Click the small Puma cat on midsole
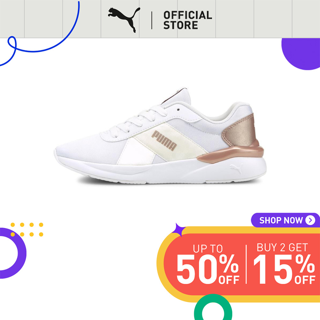Viewport: 320px width, 320px height. click(236, 168)
